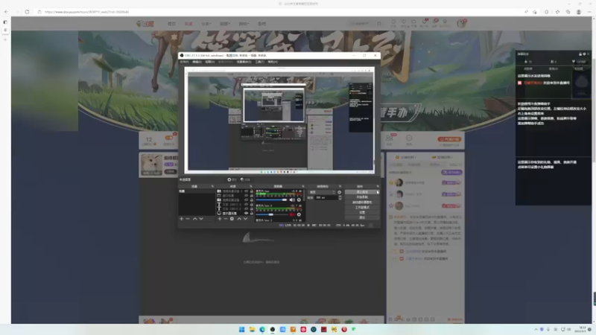Expand hidden system tray icons chevron
The image size is (596, 335).
point(536,329)
